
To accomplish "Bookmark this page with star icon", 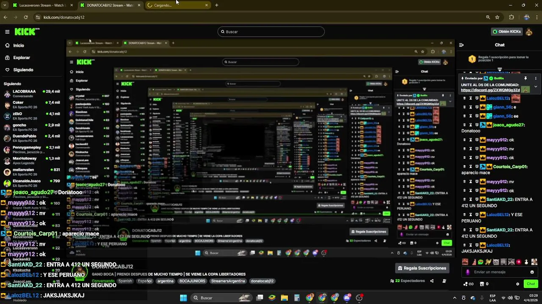I will pos(497,17).
